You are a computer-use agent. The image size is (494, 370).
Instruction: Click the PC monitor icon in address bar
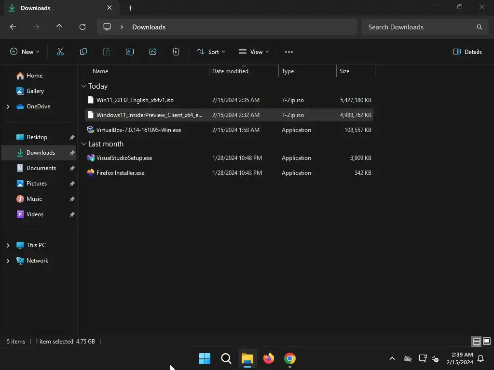coord(107,27)
